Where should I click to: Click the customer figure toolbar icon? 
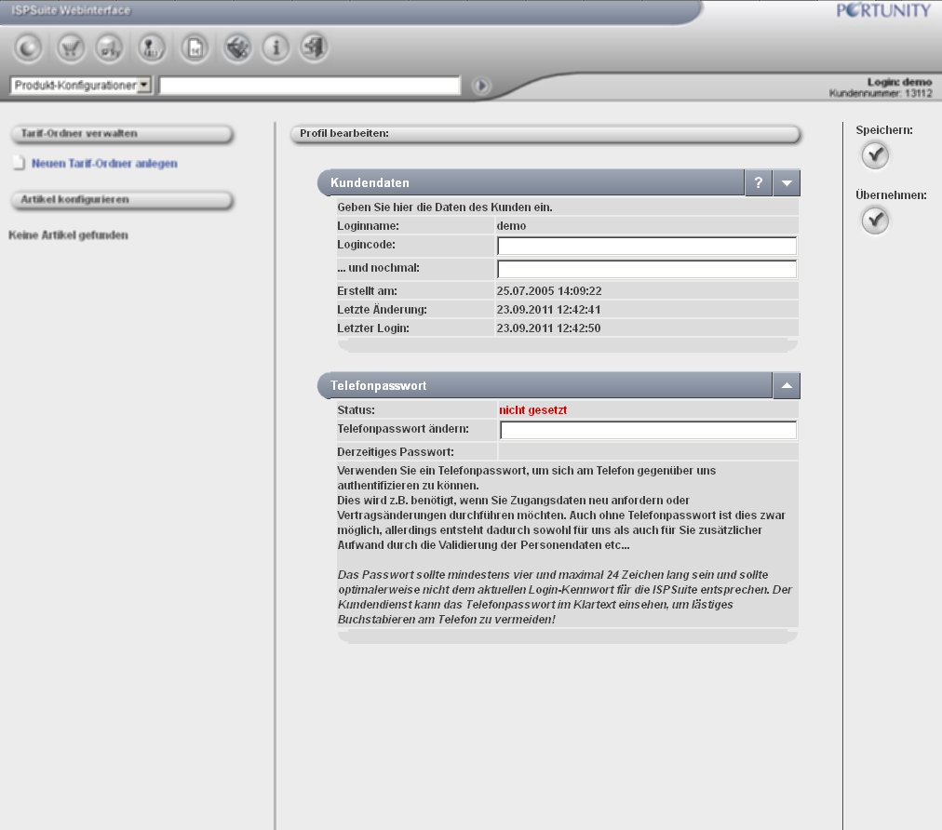152,47
